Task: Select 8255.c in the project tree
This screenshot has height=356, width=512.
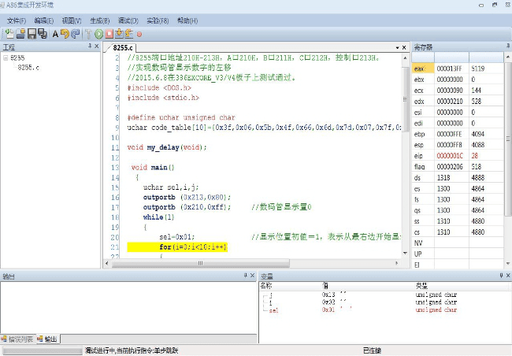Action: [28, 69]
